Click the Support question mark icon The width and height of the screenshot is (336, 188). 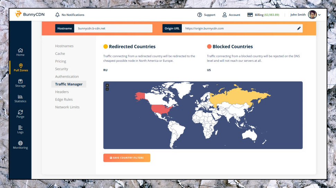click(x=200, y=15)
